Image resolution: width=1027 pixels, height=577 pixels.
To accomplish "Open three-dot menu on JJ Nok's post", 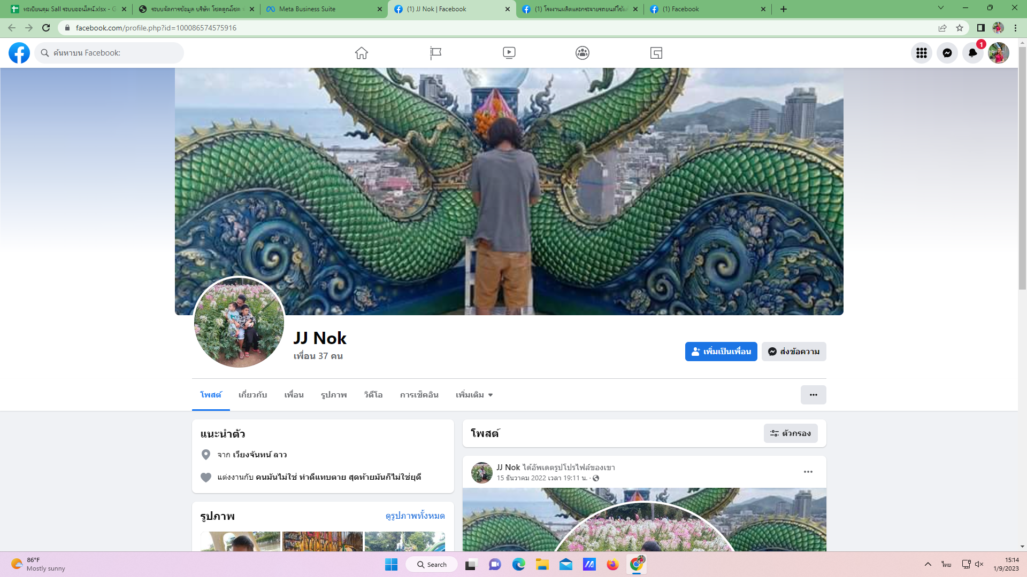I will click(x=808, y=472).
